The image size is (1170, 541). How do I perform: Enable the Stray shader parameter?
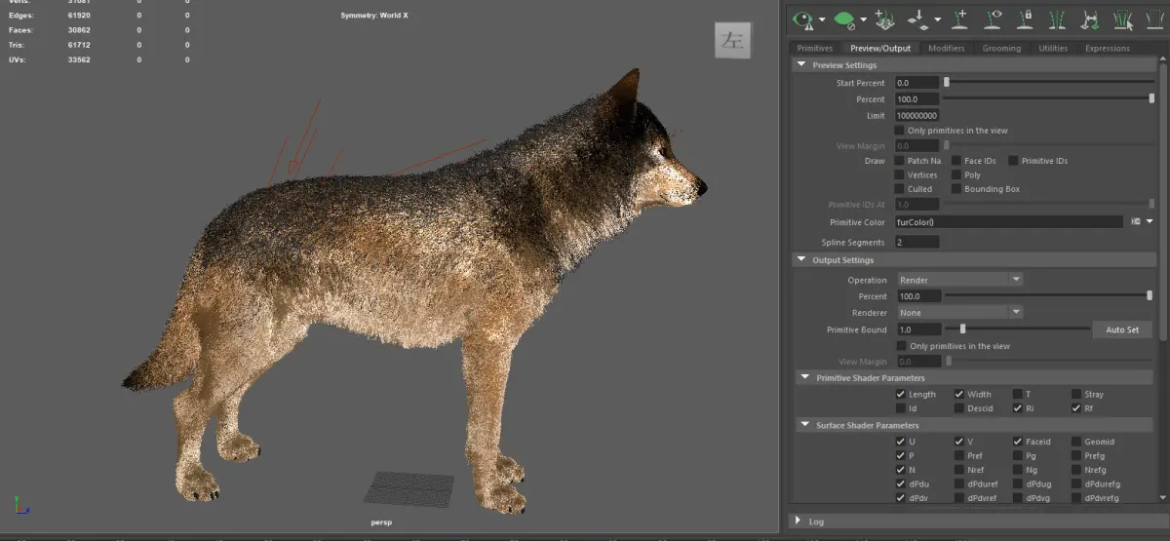1076,394
